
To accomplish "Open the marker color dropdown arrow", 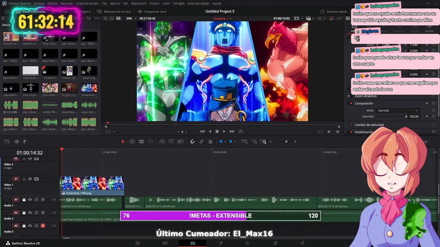I will [235, 142].
